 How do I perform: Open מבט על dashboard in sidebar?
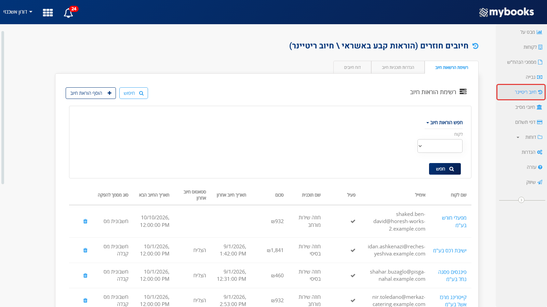tap(531, 32)
